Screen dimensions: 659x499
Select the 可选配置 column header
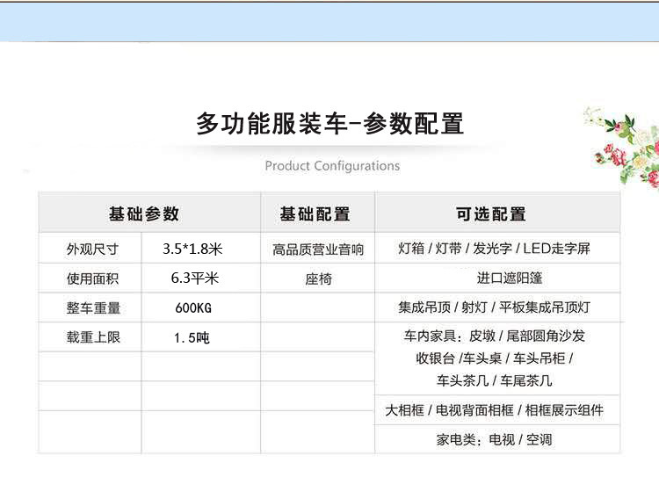coord(497,213)
